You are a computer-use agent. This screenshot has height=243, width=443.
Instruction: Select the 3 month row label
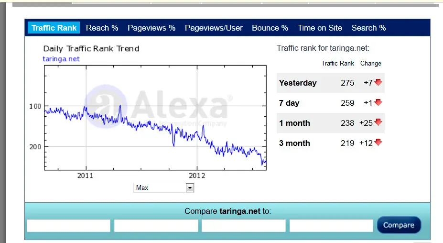tap(294, 143)
